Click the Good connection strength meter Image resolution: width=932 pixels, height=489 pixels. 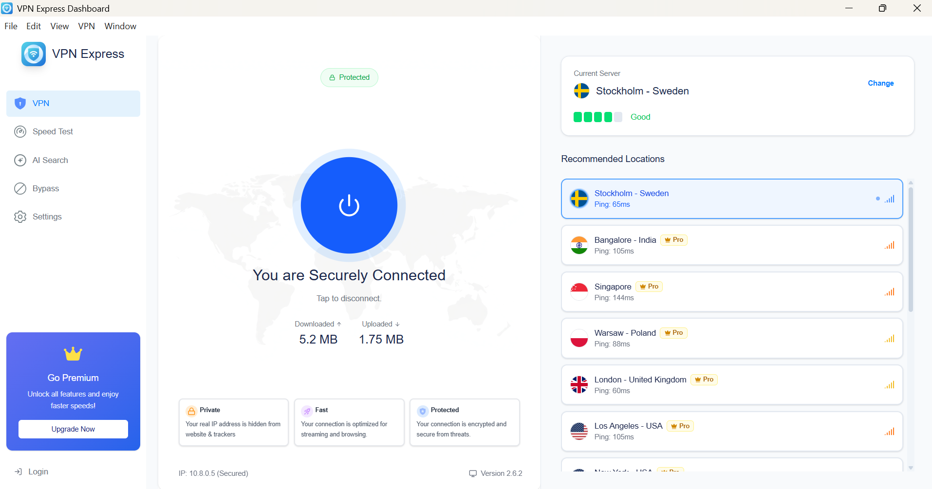598,117
